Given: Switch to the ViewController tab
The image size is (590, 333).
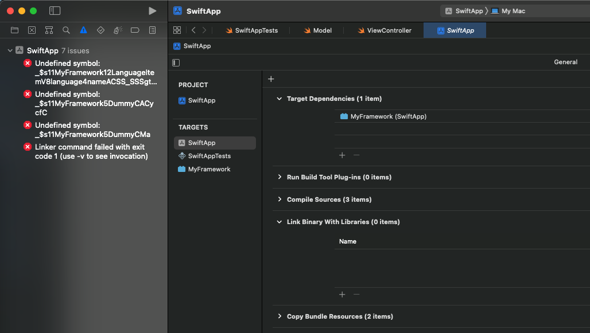Looking at the screenshot, I should tap(384, 30).
